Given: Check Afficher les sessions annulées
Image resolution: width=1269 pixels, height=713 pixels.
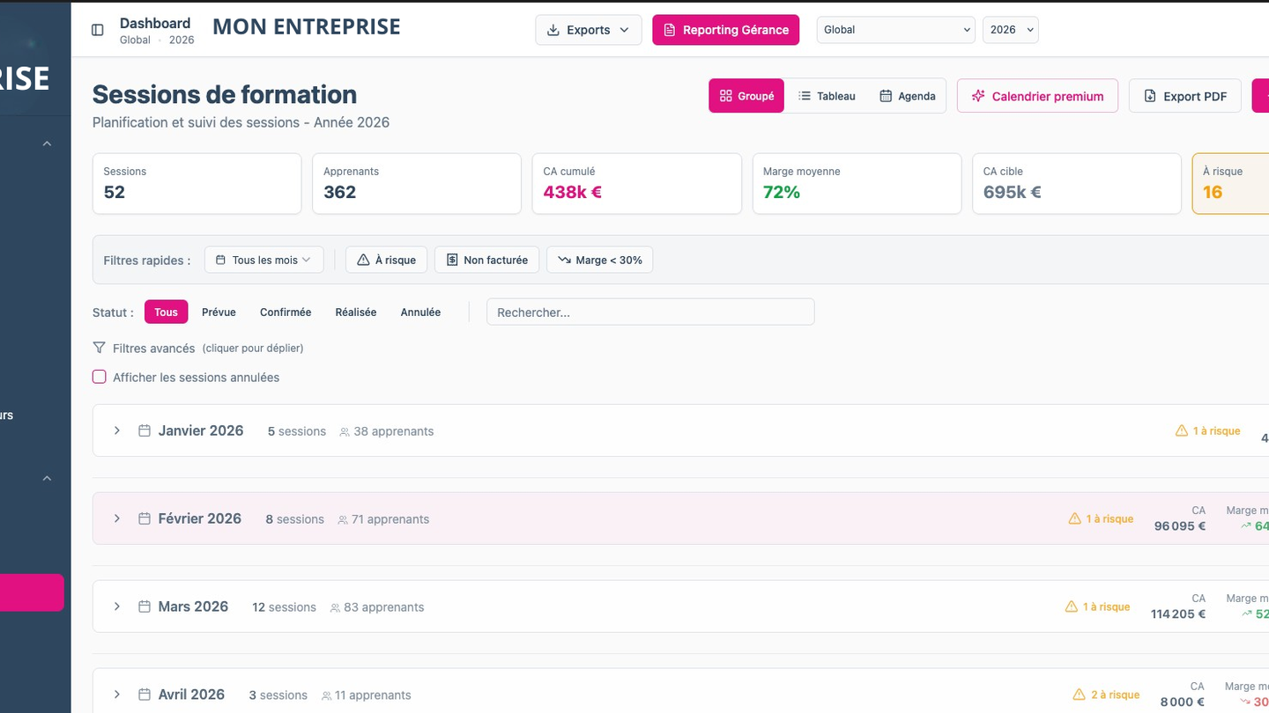Looking at the screenshot, I should pyautogui.click(x=100, y=377).
